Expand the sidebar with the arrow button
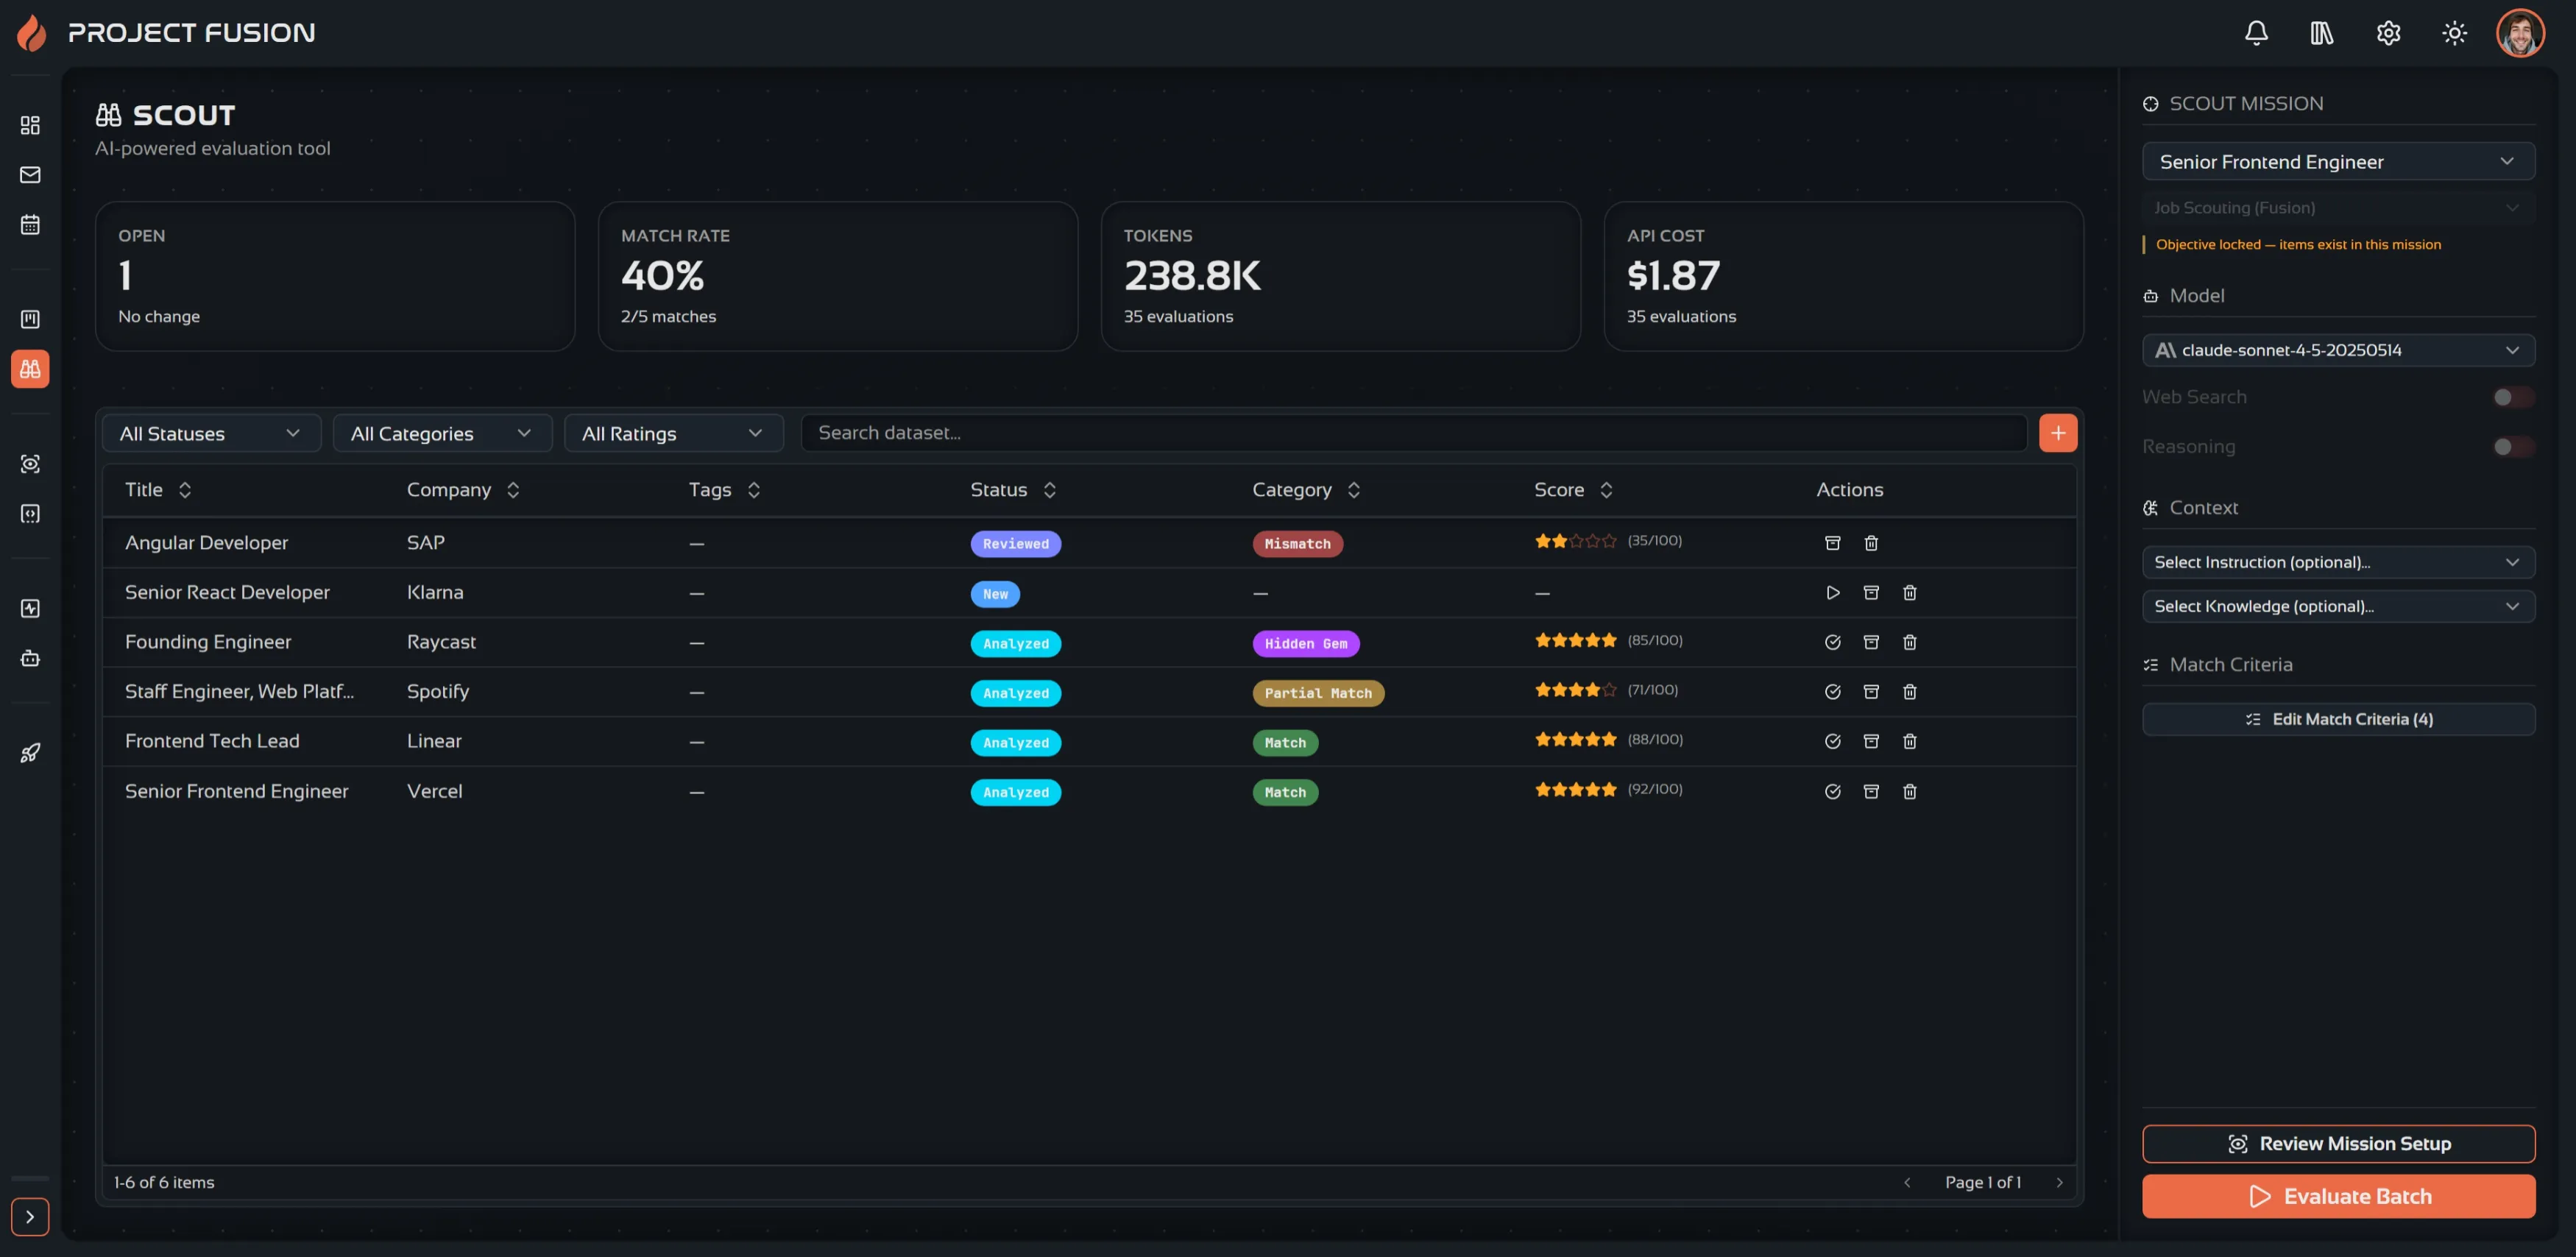Image resolution: width=2576 pixels, height=1257 pixels. [30, 1217]
